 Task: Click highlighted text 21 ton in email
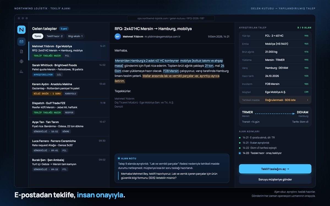coord(209,66)
